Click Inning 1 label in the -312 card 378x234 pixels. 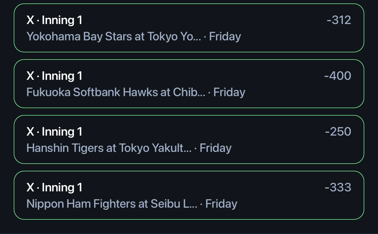(x=62, y=20)
